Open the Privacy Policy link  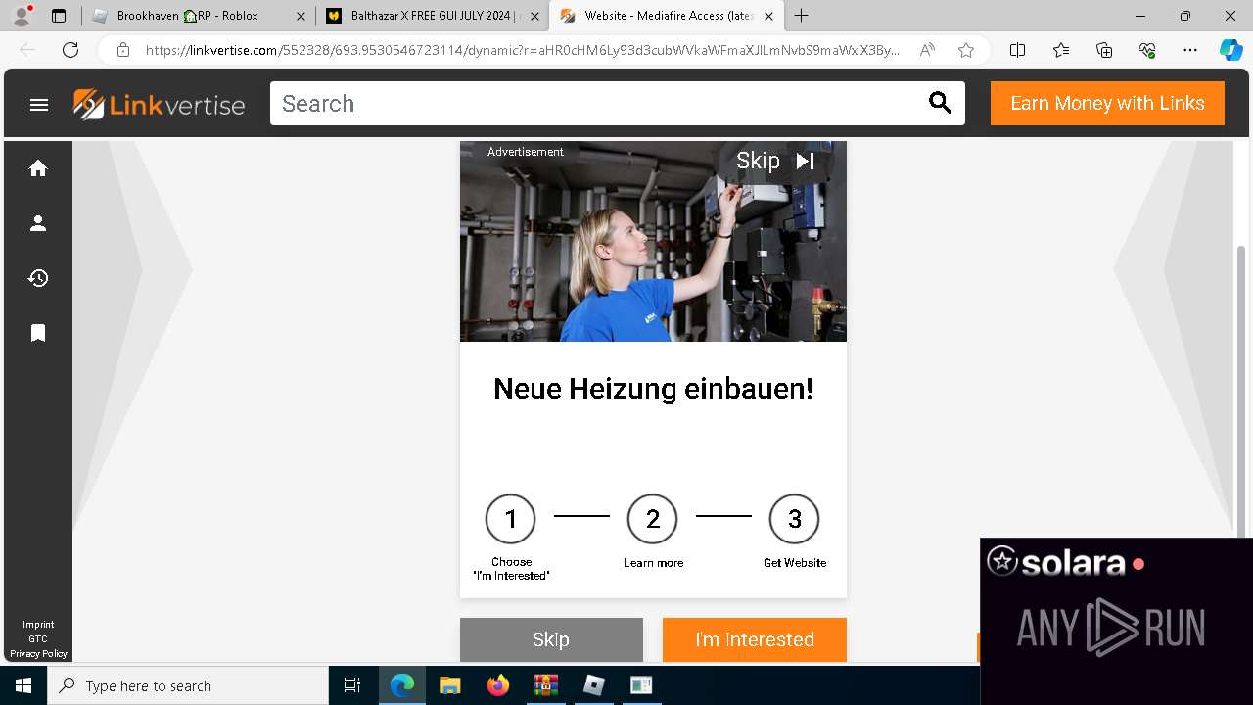coord(38,653)
